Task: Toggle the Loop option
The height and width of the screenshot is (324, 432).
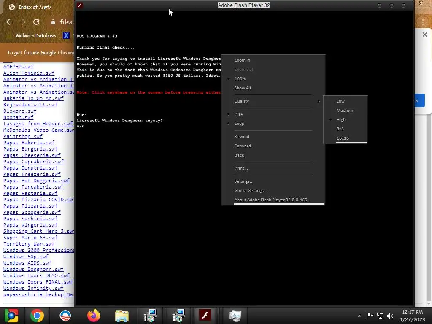Action: 239,124
